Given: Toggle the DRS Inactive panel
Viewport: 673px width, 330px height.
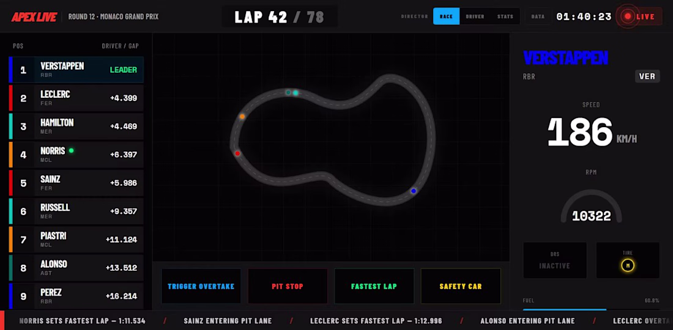Looking at the screenshot, I should click(x=554, y=260).
